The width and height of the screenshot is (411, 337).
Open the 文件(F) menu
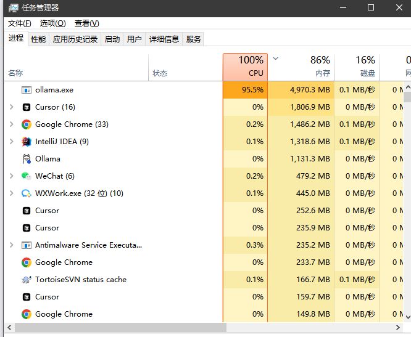click(19, 23)
